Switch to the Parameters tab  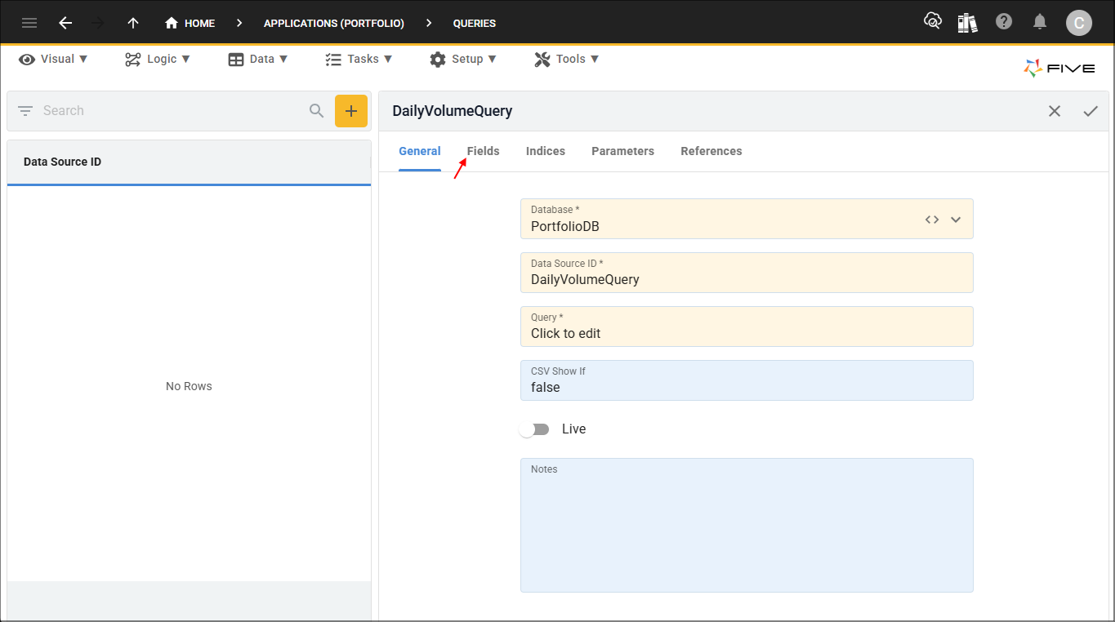(x=623, y=151)
